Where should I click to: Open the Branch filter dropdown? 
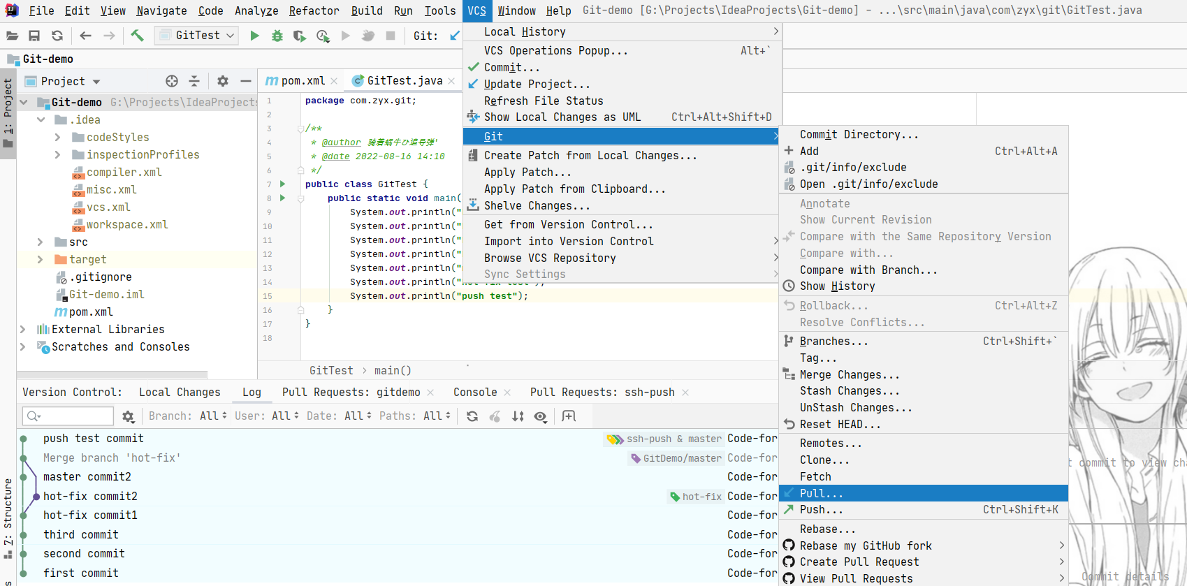tap(187, 416)
